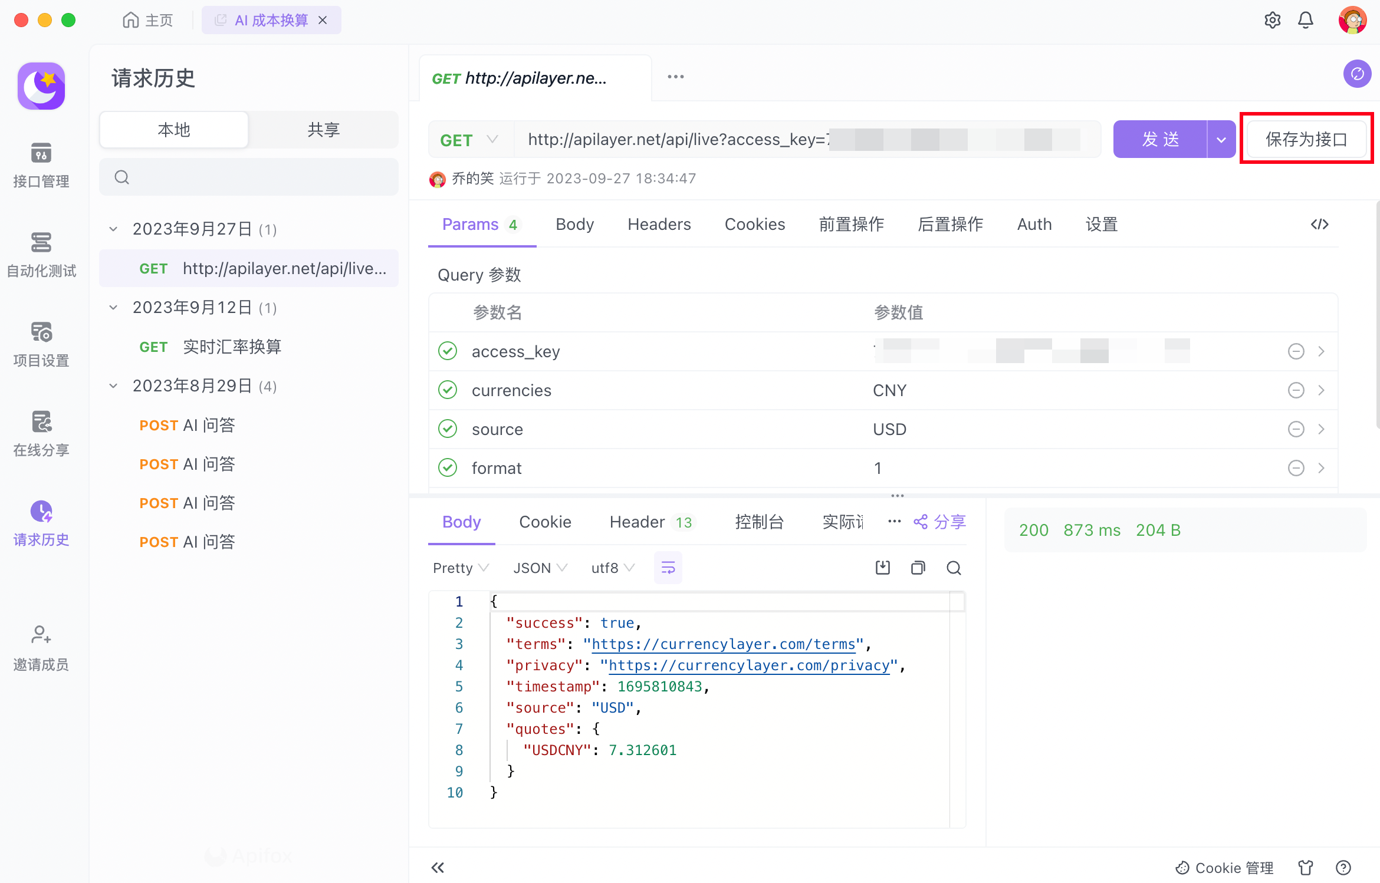Switch to the Headers request tab
This screenshot has height=883, width=1380.
click(659, 225)
